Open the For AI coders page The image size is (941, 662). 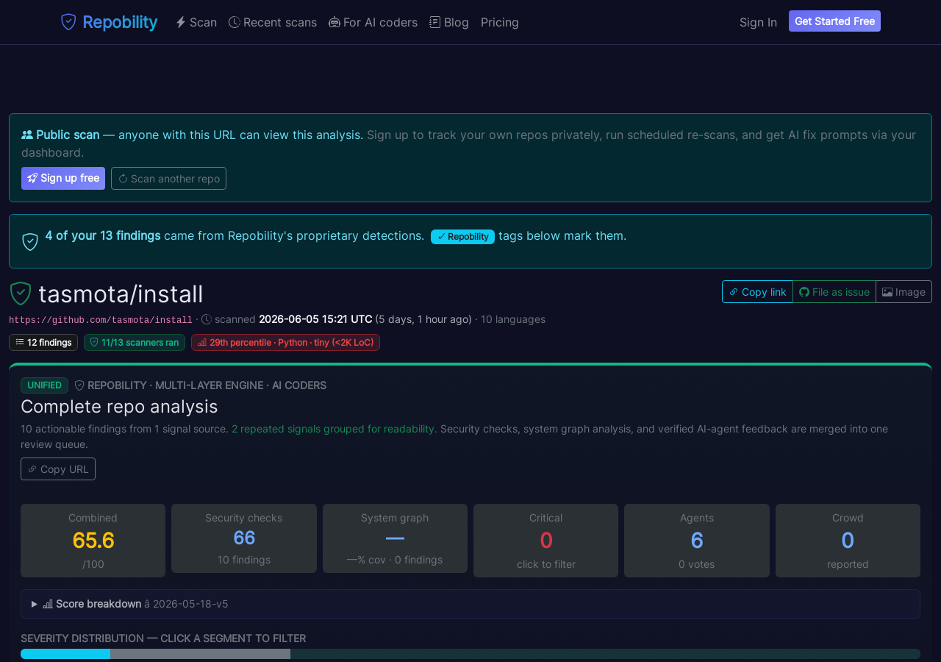[373, 22]
